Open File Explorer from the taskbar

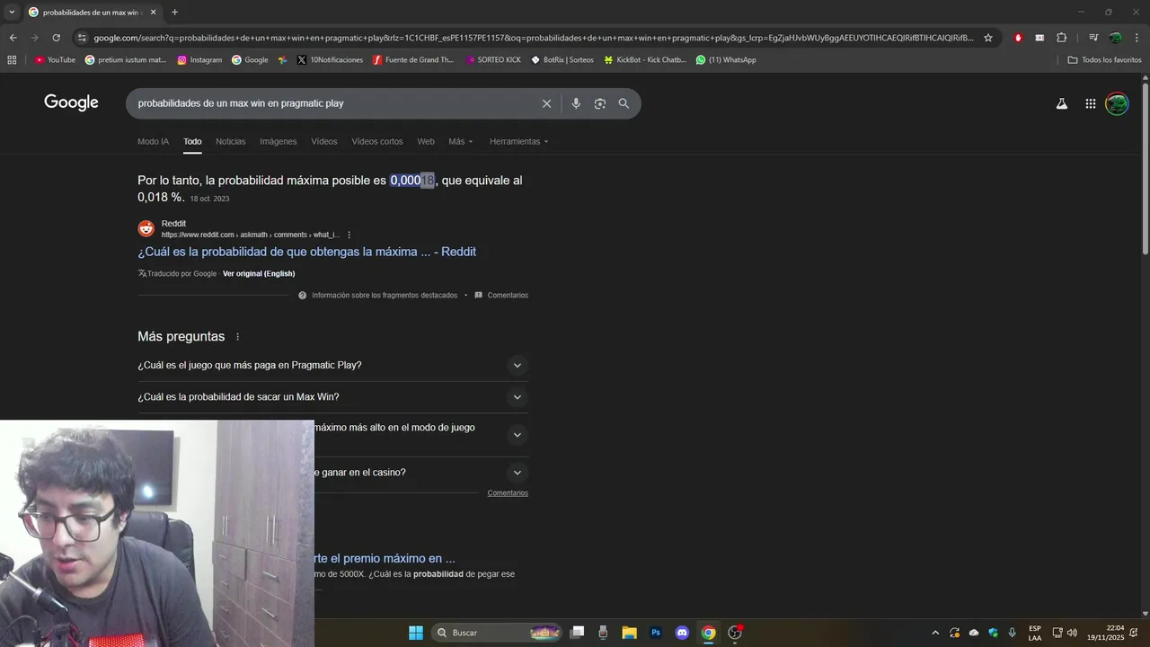pos(629,633)
